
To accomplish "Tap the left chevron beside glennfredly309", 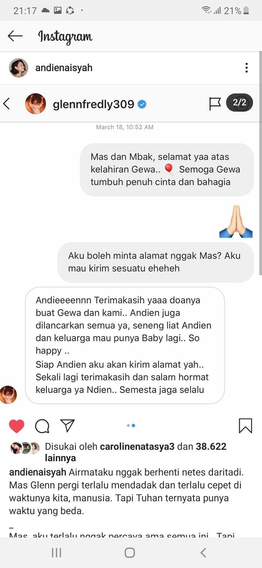I will [6, 103].
